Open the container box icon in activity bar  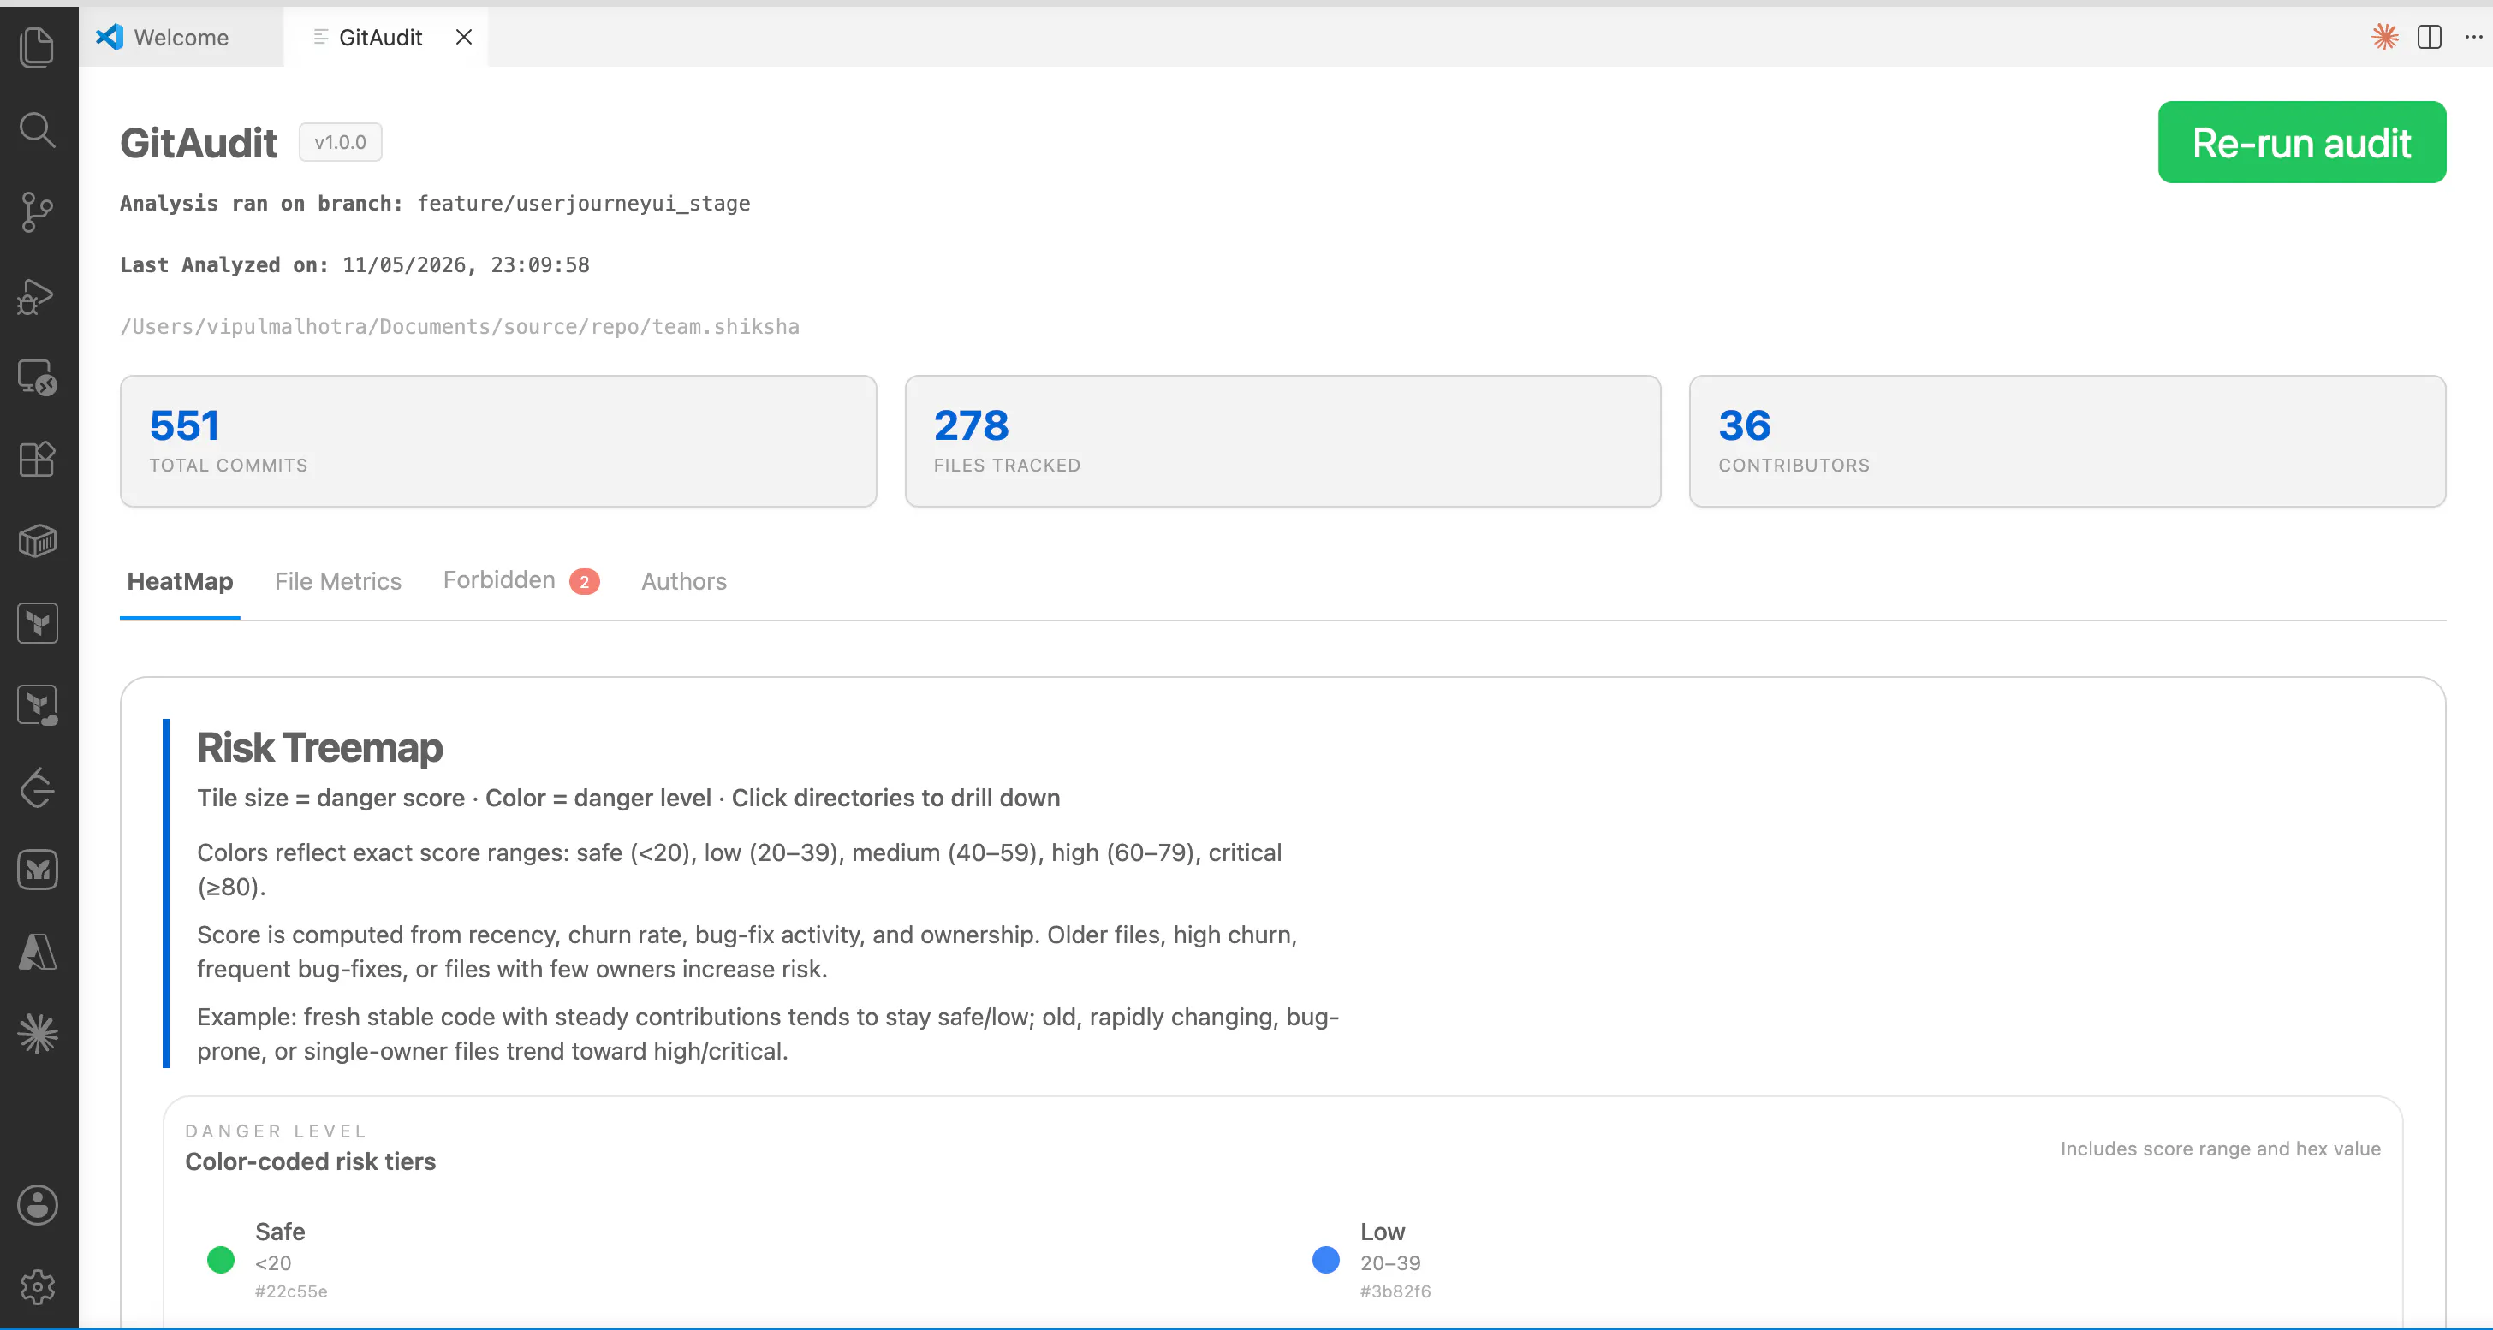[38, 541]
